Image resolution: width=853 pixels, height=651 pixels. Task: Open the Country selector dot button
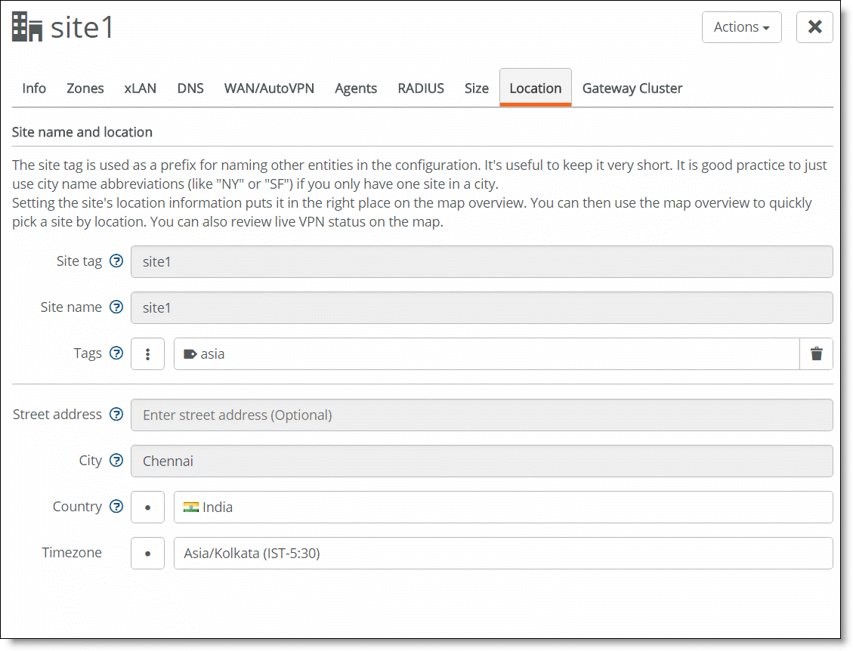pos(147,508)
